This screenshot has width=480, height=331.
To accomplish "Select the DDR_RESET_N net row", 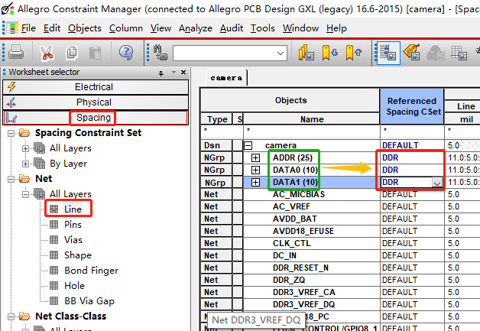I will (x=300, y=268).
